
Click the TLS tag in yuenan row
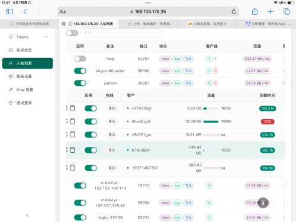pyautogui.click(x=188, y=83)
